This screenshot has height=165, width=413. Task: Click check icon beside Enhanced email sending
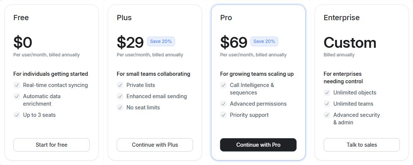click(120, 96)
